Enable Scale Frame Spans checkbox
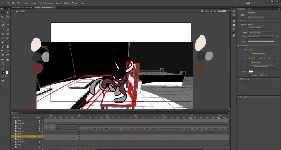Viewport: 281px width, 150px height. 250,54
